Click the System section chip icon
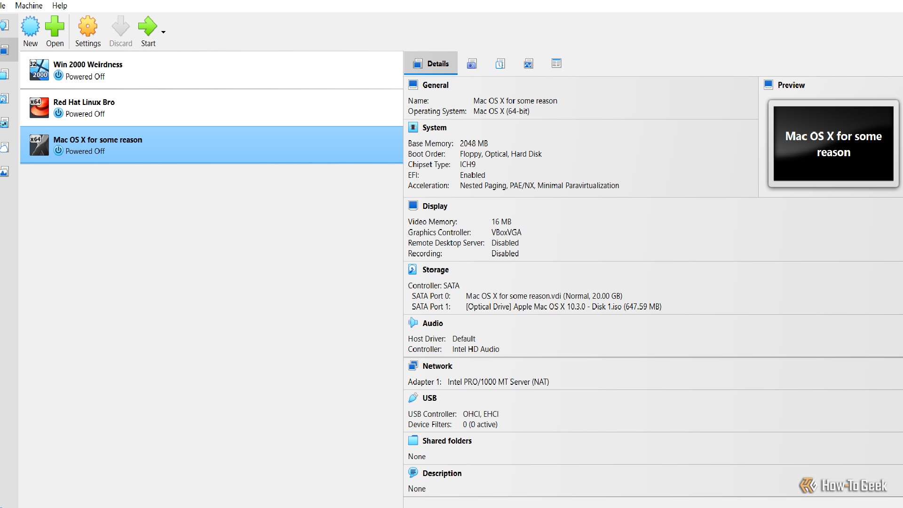The image size is (903, 508). (x=413, y=127)
